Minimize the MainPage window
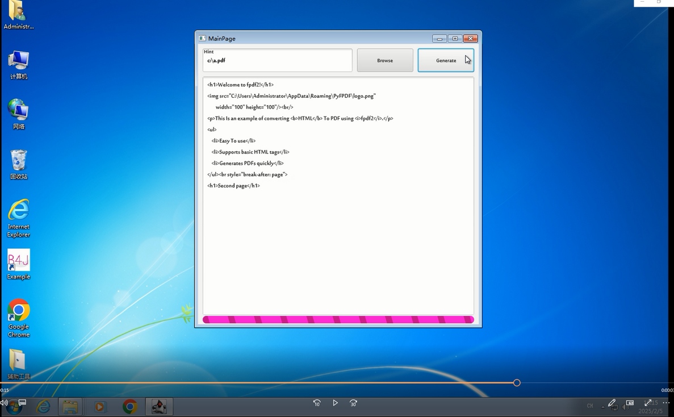Viewport: 674px width, 417px height. [439, 39]
